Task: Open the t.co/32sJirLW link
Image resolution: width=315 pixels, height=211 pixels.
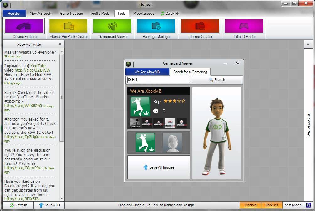Action: coord(32,70)
